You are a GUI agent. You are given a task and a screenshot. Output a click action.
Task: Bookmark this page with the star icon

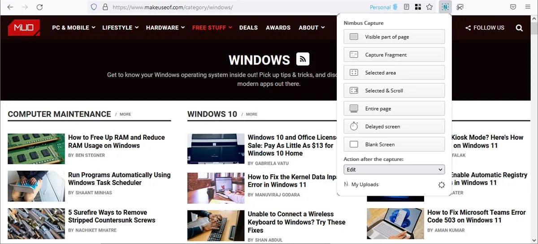click(430, 7)
